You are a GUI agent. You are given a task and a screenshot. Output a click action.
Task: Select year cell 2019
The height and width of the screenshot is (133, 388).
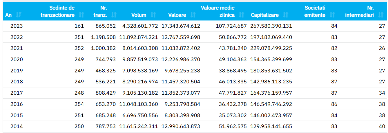pos(17,71)
